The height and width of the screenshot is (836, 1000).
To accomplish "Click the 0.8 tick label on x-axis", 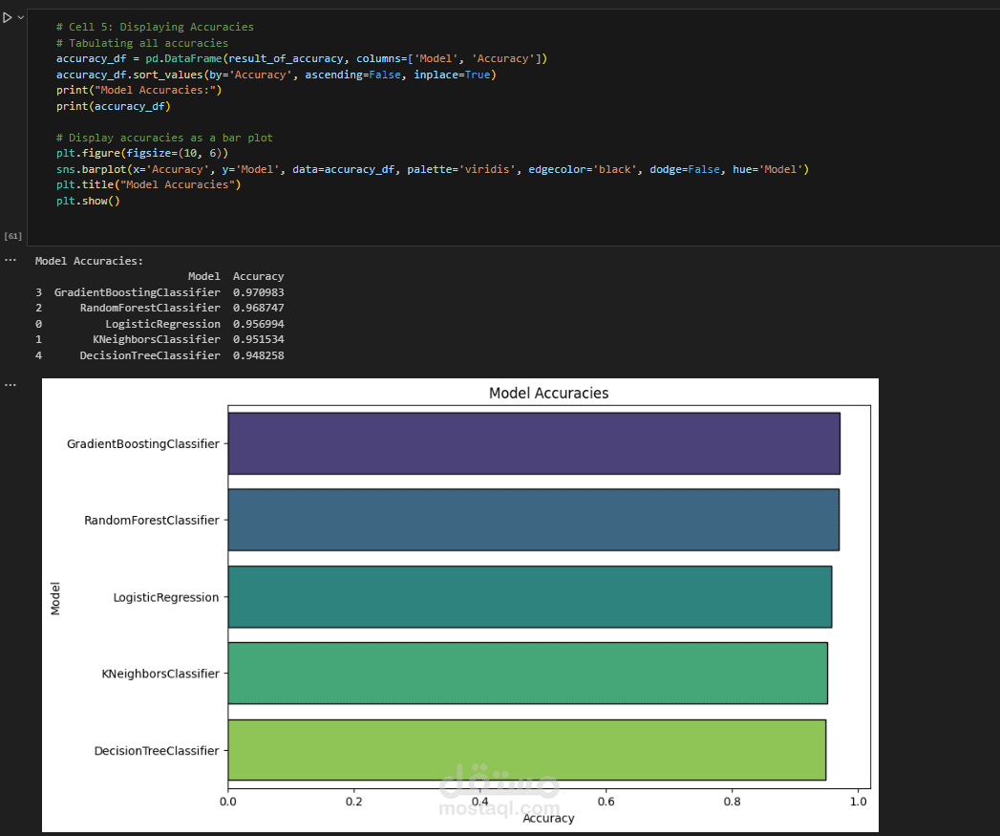I will pyautogui.click(x=733, y=801).
